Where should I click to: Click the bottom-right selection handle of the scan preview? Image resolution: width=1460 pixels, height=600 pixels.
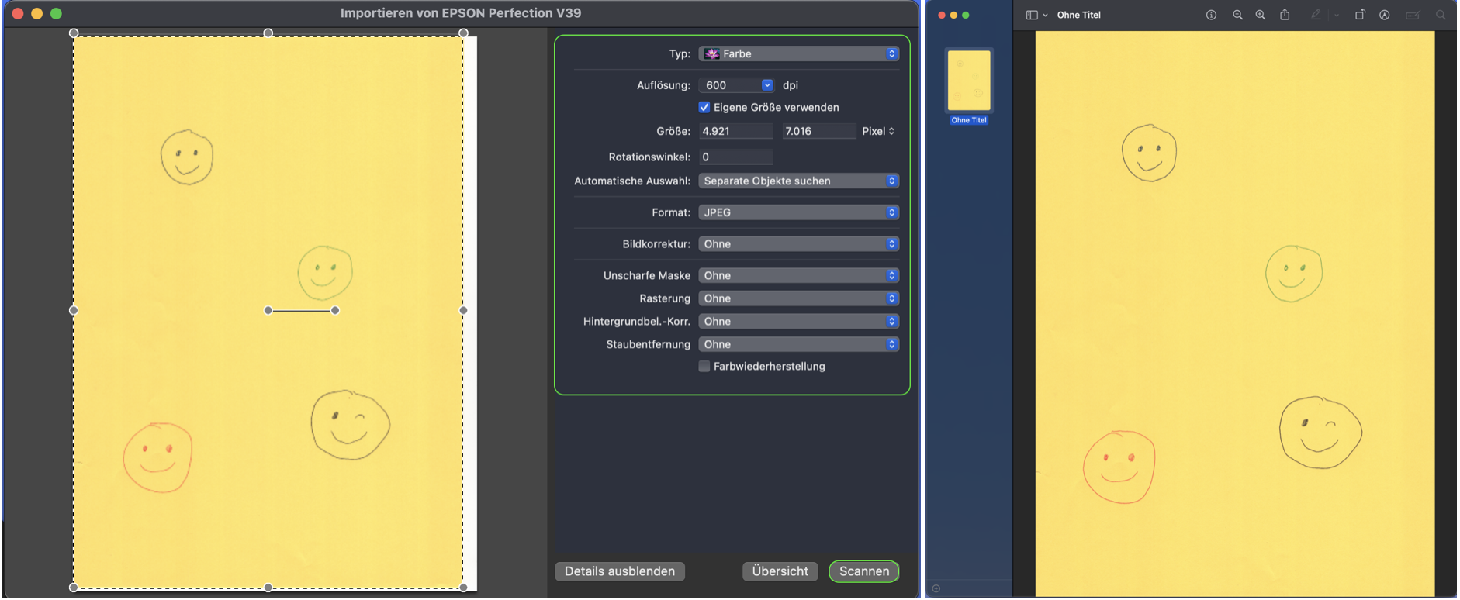coord(463,588)
